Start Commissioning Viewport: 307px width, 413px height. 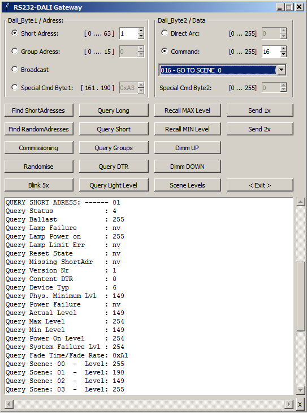(x=39, y=148)
